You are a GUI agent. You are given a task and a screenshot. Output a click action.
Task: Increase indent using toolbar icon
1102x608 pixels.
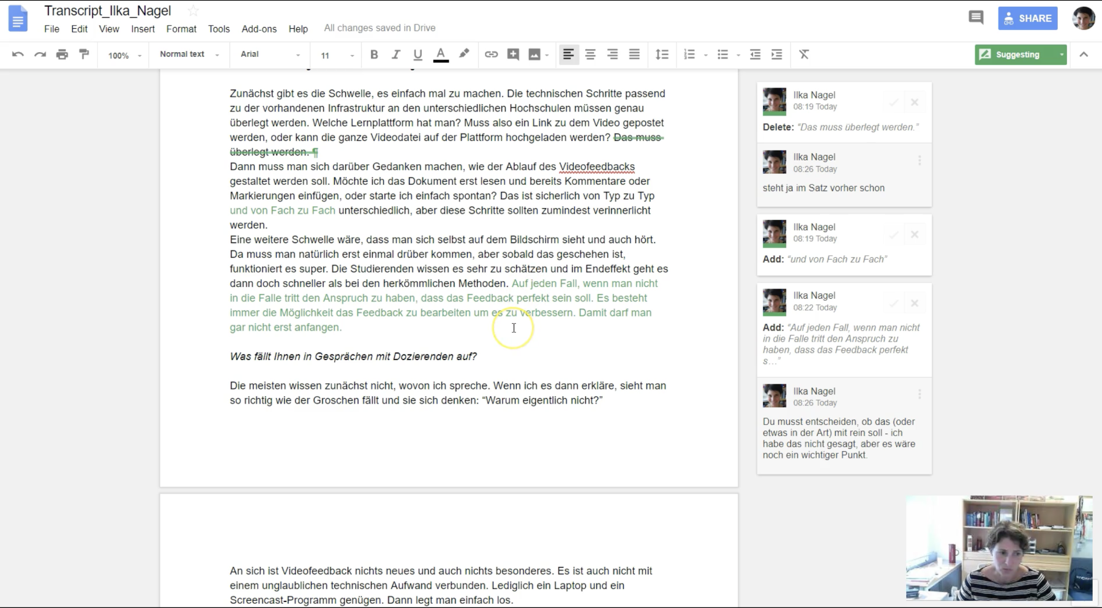tap(777, 54)
